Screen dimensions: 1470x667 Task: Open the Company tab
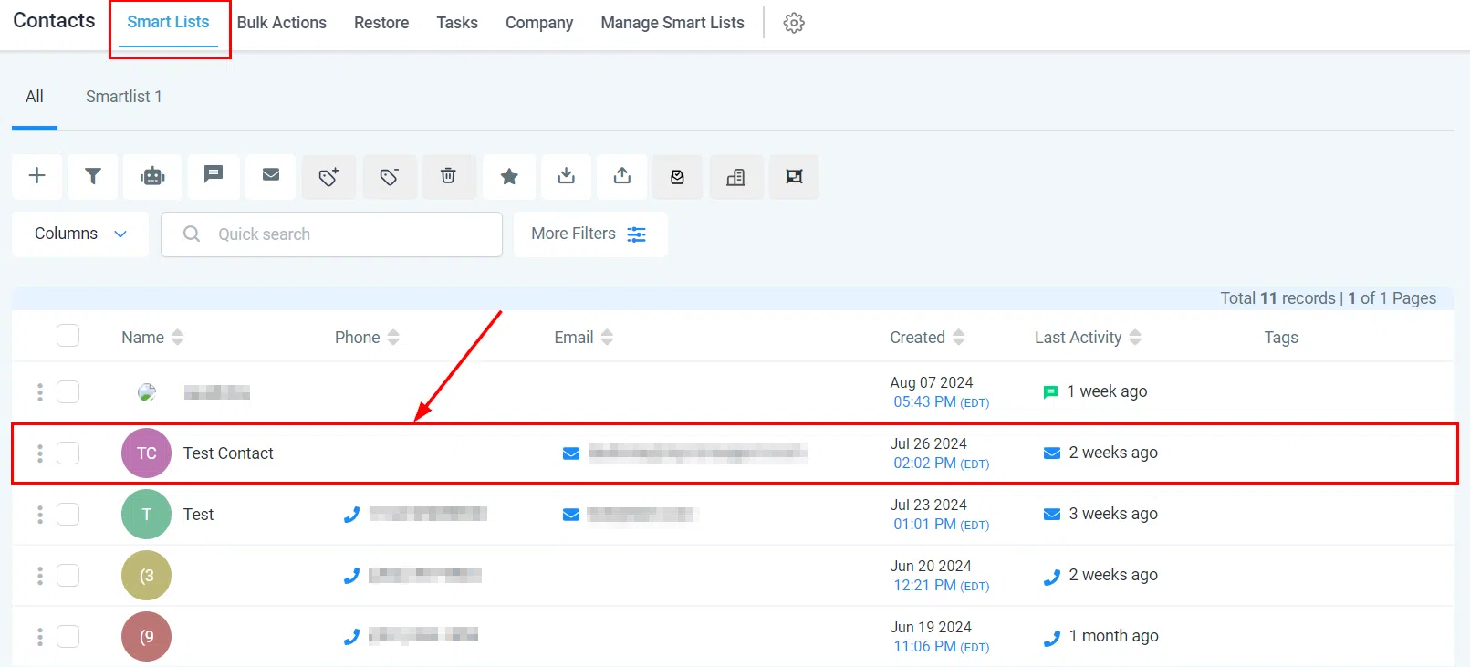pos(539,23)
